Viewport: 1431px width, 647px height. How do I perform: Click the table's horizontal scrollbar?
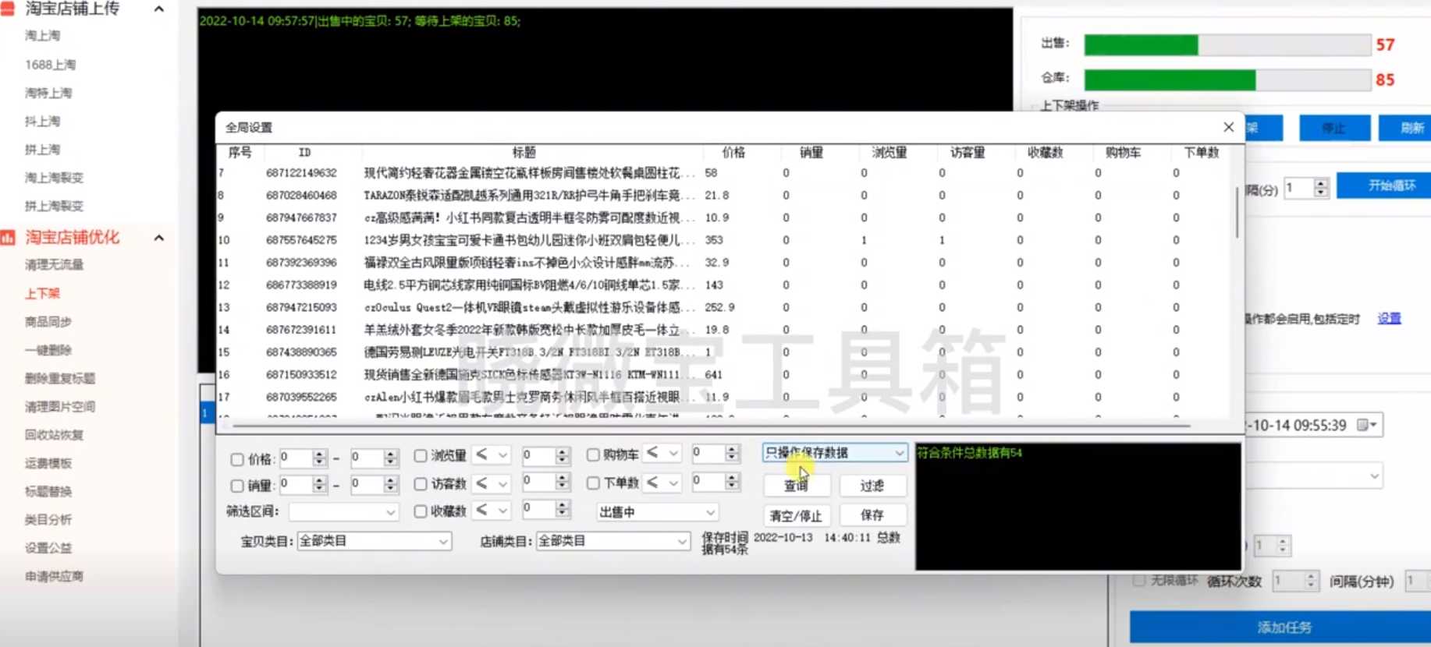pyautogui.click(x=710, y=426)
